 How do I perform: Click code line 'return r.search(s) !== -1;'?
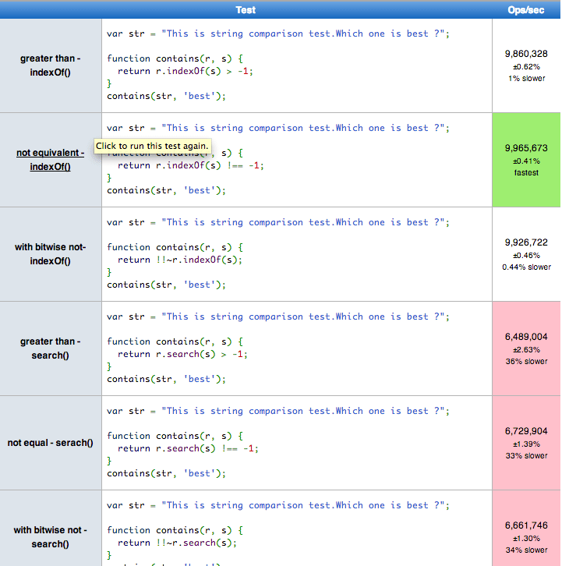point(188,449)
